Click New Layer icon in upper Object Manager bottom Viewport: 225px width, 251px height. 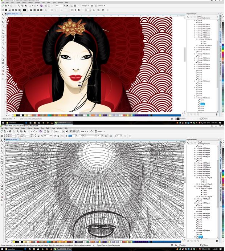tap(188, 114)
